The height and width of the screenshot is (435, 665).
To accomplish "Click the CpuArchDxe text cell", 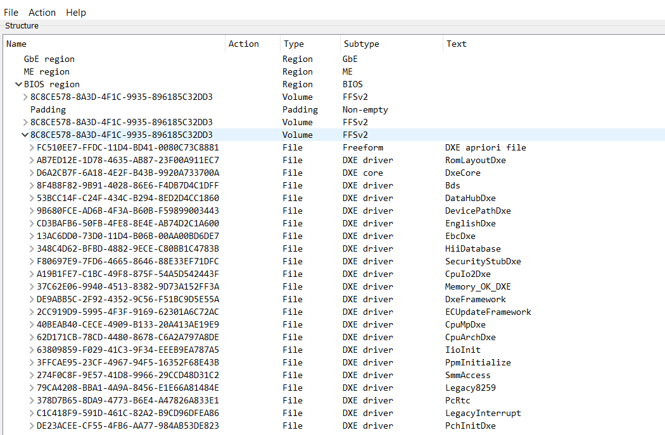I will [471, 337].
